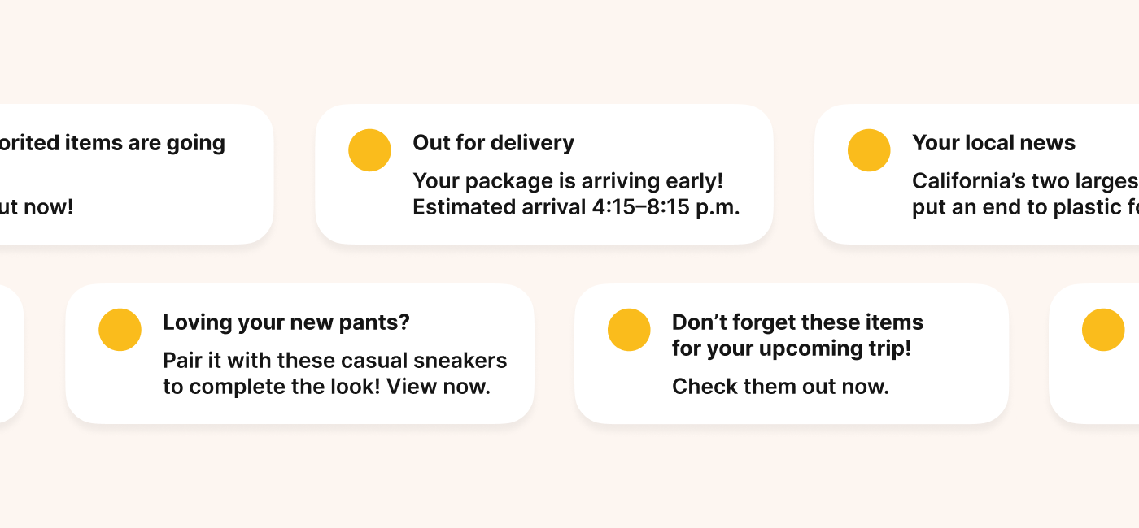Tap the yellow icon on Don't forget these items card
This screenshot has width=1139, height=528.
629,330
